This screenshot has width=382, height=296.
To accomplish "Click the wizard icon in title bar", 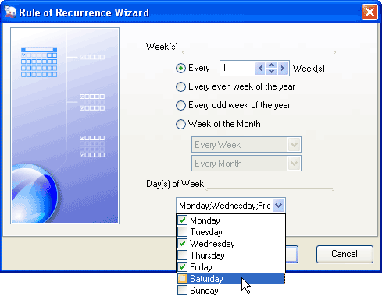I will [x=10, y=12].
